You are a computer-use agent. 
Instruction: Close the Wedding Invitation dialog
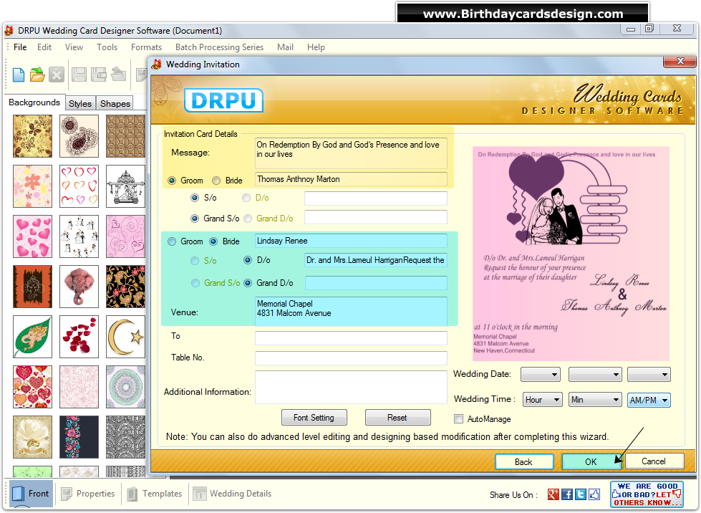pos(680,62)
